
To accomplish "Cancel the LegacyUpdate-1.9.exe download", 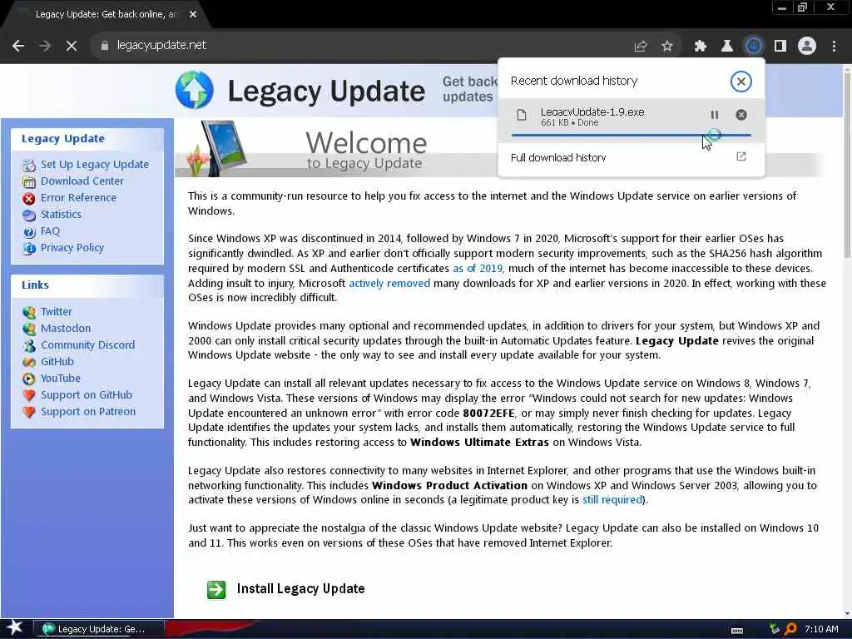I will [x=741, y=115].
